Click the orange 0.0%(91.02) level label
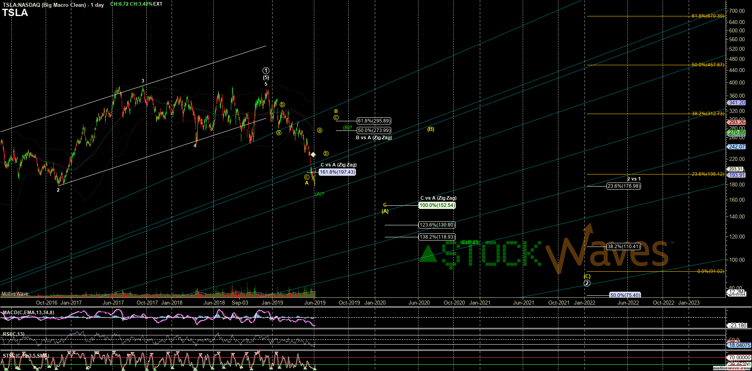752x371 pixels. (x=711, y=271)
